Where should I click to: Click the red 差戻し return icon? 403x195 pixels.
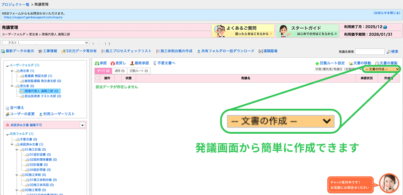(x=112, y=64)
